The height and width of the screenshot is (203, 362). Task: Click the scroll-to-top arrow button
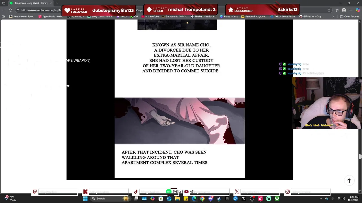(x=349, y=181)
